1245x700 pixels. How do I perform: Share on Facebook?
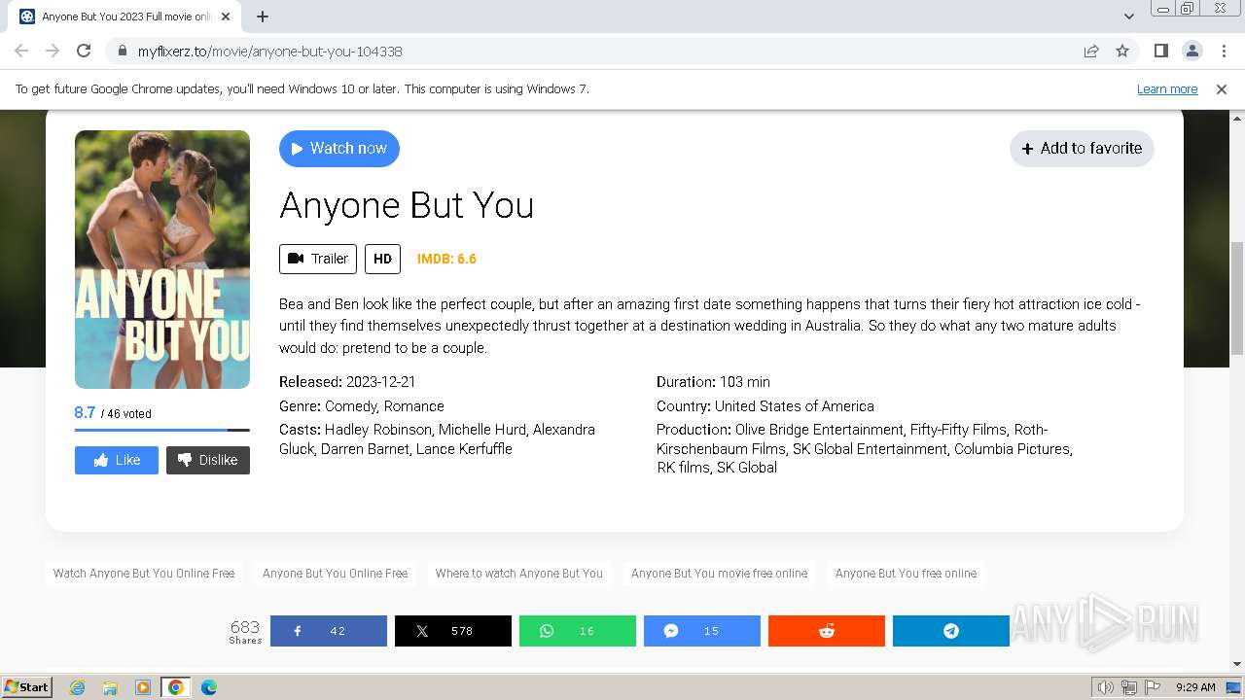pyautogui.click(x=329, y=631)
